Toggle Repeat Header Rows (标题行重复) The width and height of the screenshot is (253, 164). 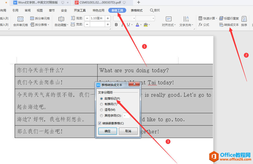pos(229,18)
